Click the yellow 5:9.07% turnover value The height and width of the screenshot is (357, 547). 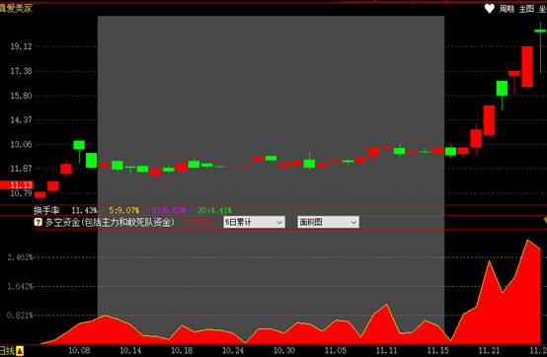click(124, 210)
